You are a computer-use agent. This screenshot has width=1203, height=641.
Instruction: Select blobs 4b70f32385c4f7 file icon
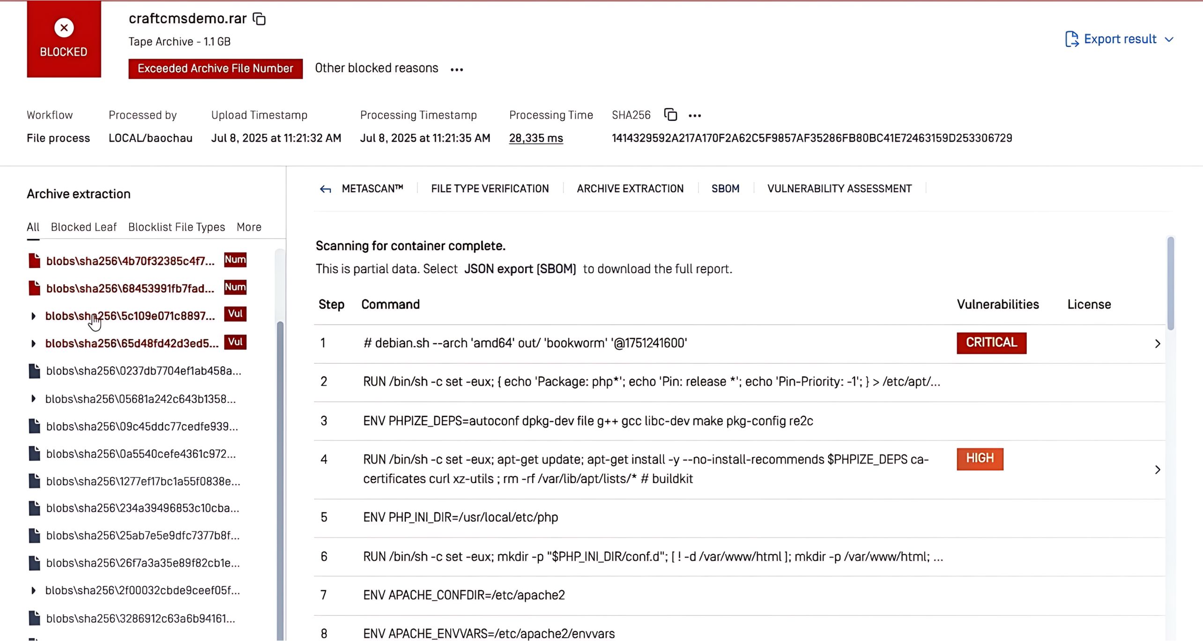click(34, 261)
